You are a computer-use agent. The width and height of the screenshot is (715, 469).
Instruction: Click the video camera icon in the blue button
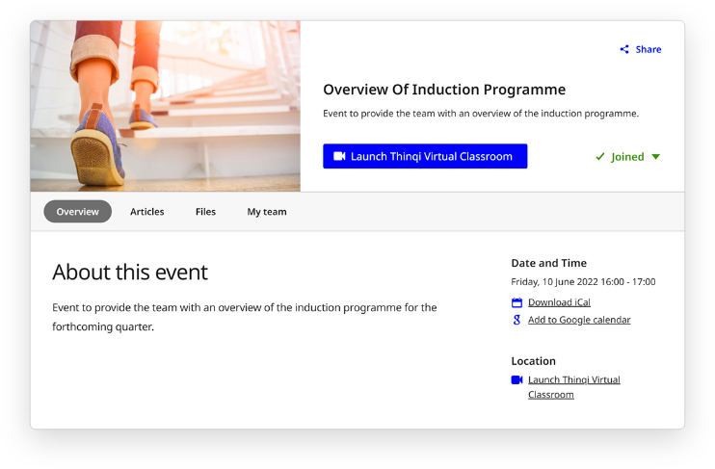point(339,156)
